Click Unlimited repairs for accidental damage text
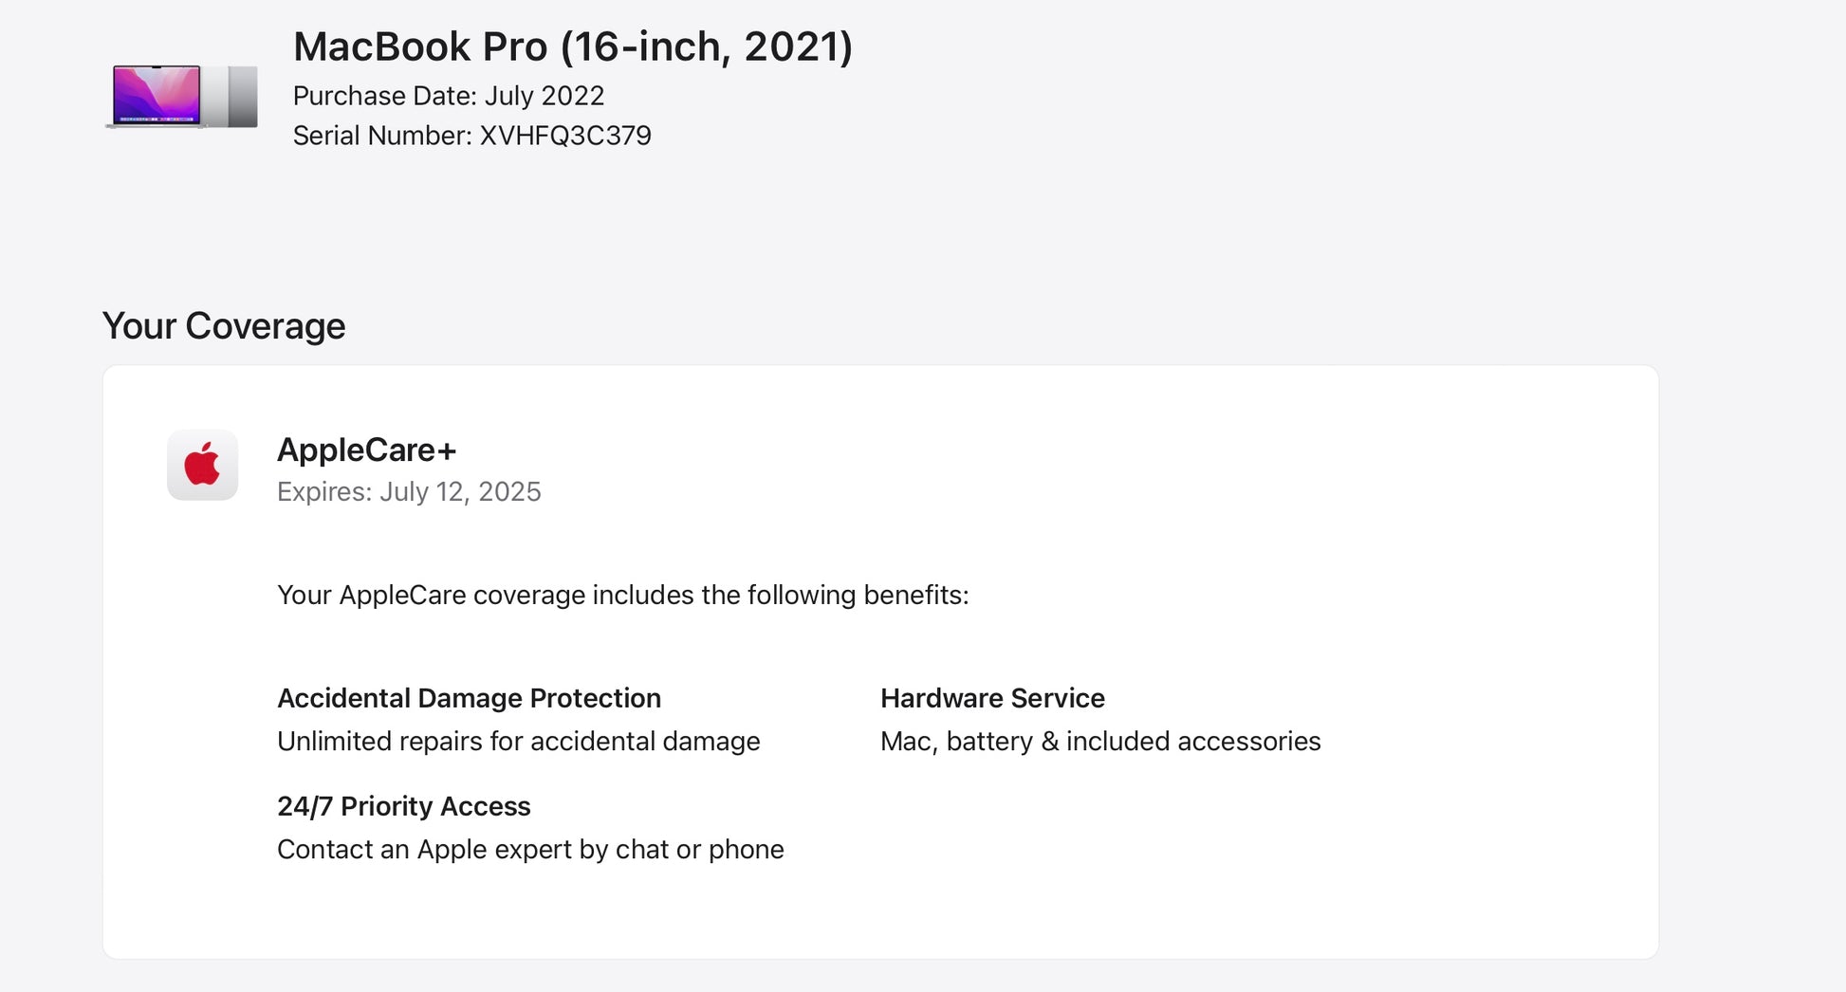 coord(518,741)
